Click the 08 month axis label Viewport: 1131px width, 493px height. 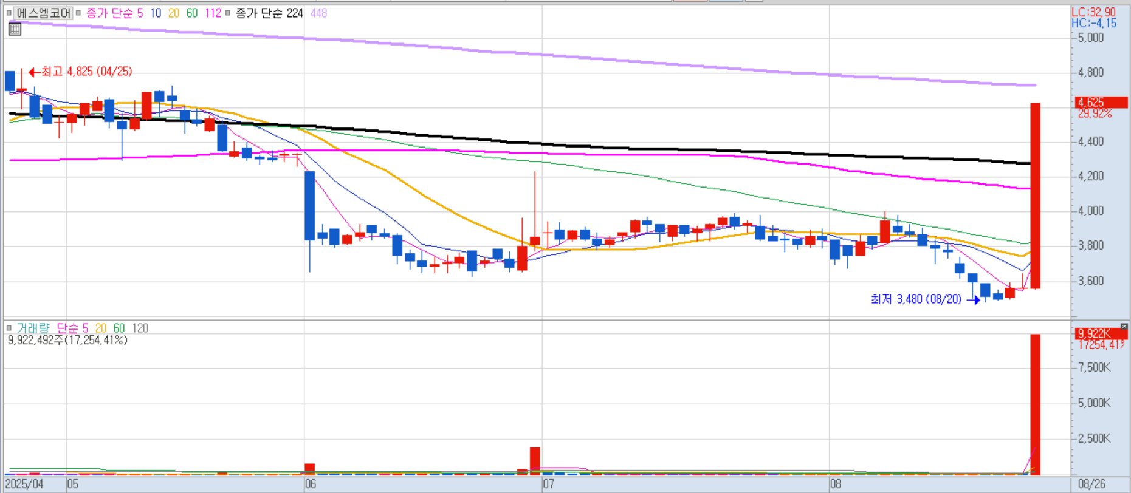(x=836, y=484)
